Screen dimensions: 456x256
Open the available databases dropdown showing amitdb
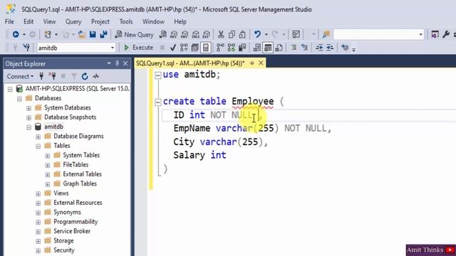click(76, 48)
